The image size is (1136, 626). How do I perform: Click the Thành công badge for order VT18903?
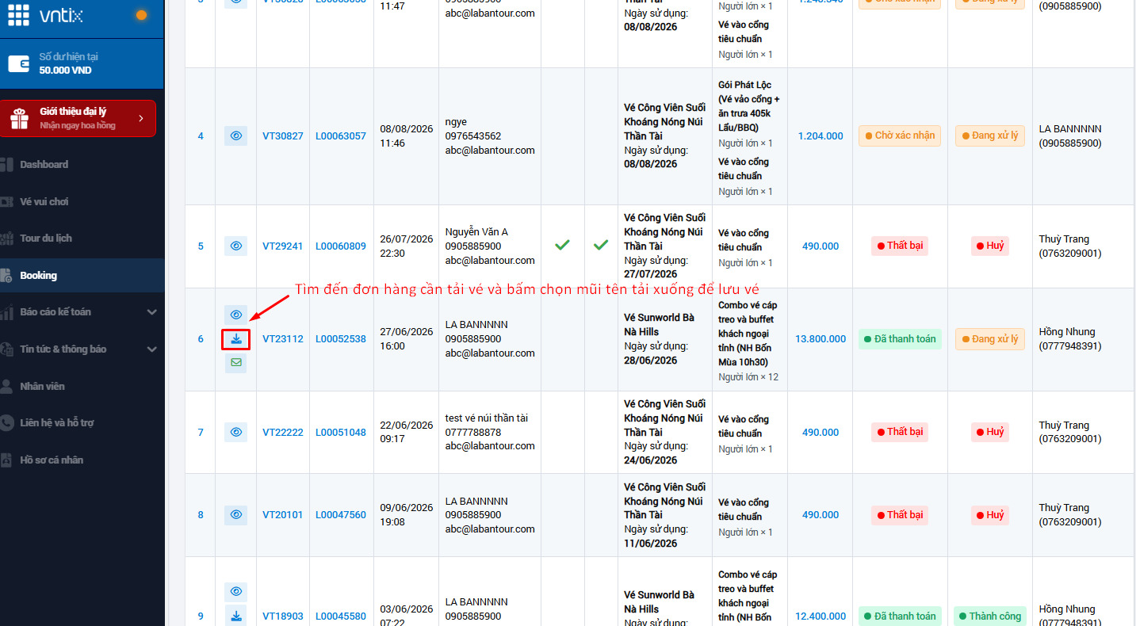990,616
